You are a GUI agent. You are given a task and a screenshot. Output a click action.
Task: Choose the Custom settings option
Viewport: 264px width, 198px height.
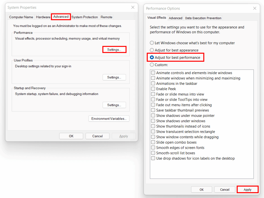coord(152,64)
